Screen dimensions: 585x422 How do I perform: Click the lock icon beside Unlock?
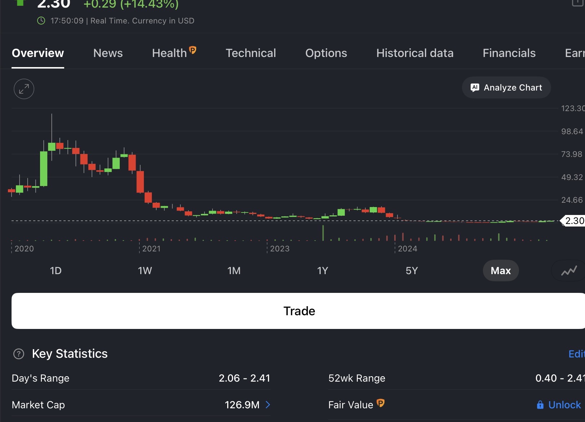pos(540,405)
